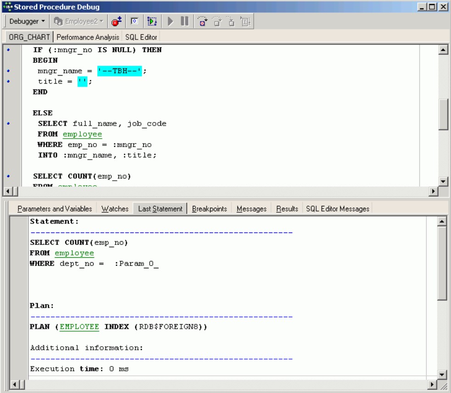The width and height of the screenshot is (451, 393).
Task: Open the Breakpoints tab
Action: (x=209, y=209)
